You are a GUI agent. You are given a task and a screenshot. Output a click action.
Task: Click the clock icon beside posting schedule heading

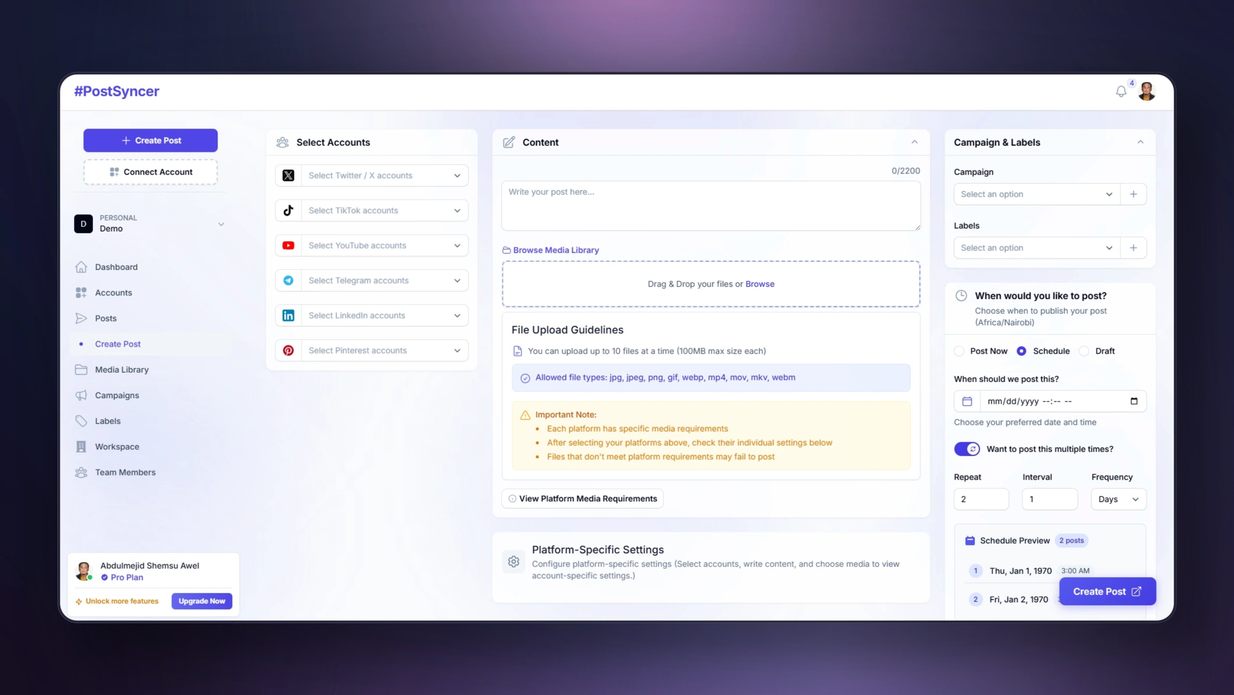coord(961,296)
